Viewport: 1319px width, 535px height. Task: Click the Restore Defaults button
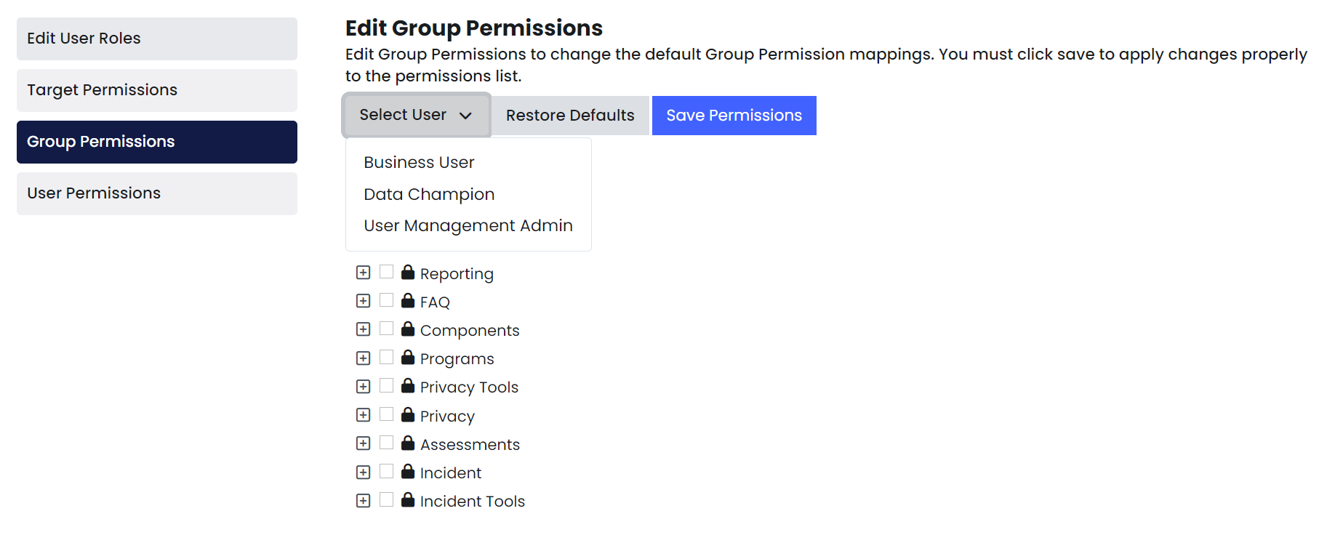tap(570, 116)
